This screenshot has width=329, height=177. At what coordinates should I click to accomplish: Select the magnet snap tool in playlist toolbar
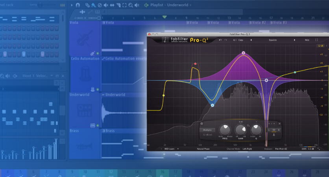[x=78, y=5]
